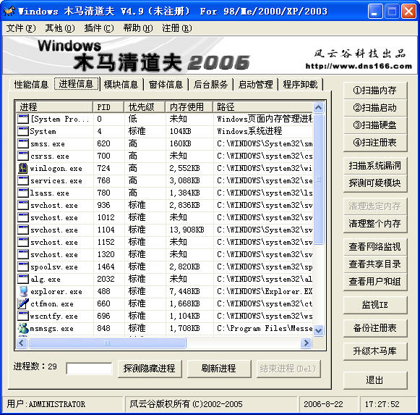Go to the 后台服务 tab
420x415 pixels.
(x=210, y=84)
